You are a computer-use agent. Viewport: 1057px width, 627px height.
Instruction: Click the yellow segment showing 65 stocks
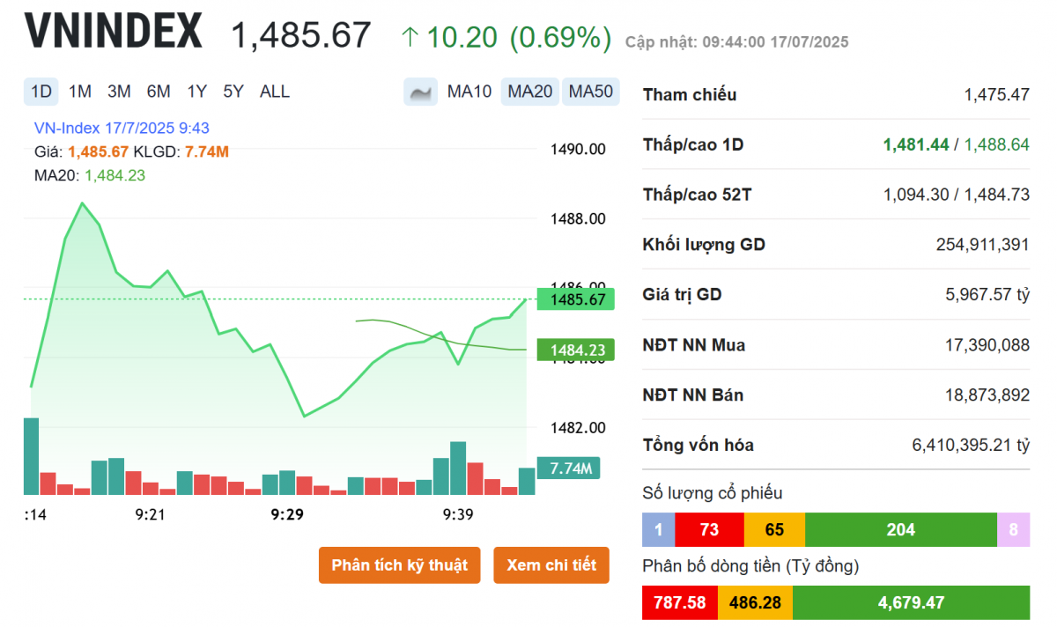click(774, 530)
